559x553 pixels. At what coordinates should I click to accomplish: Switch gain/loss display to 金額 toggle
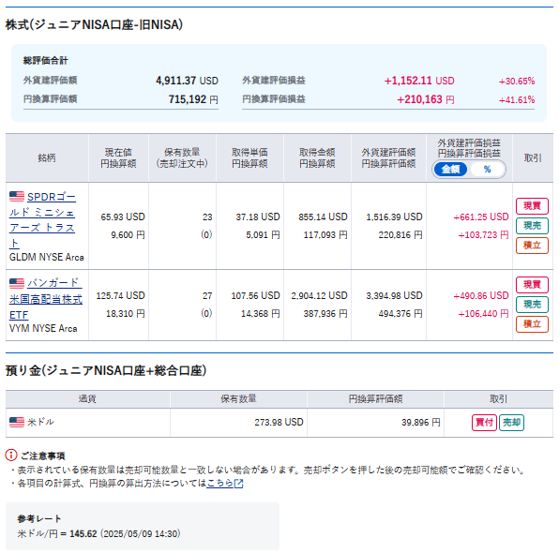tap(450, 170)
